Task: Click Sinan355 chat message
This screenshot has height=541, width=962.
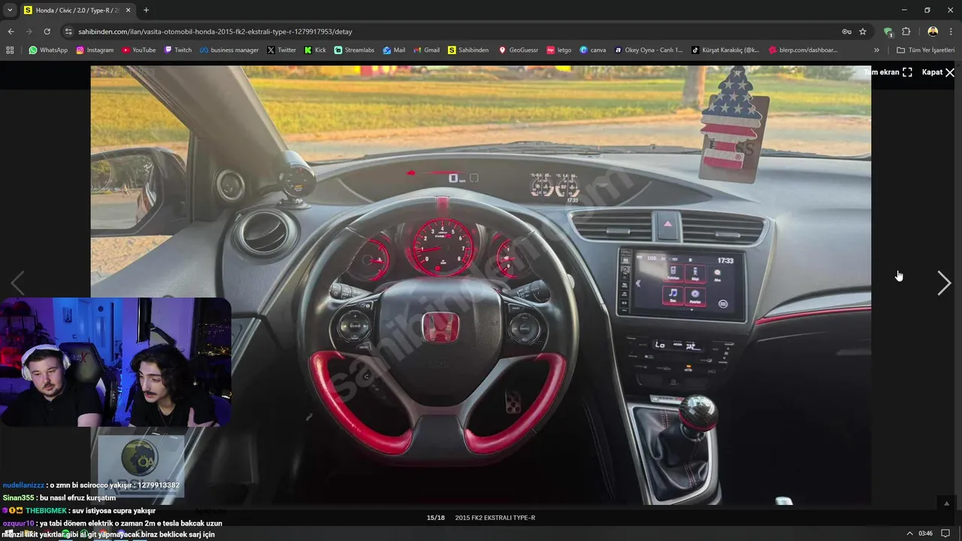Action: tap(59, 497)
